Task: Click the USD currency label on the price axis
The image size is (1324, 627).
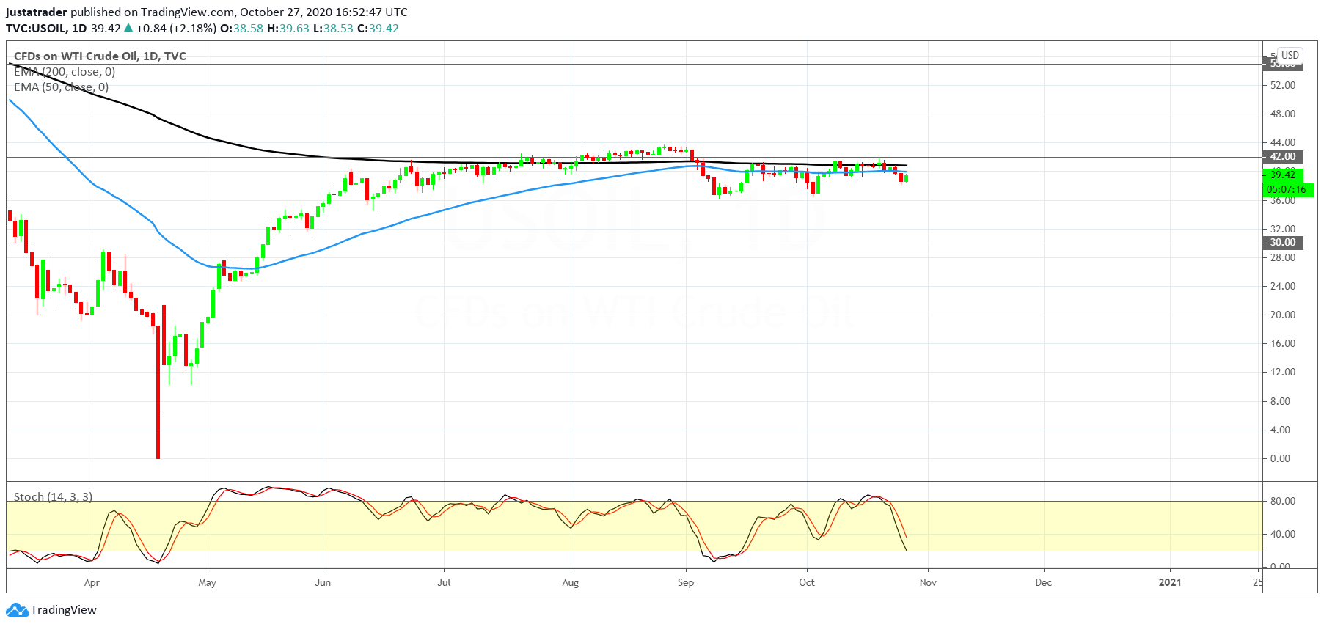Action: coord(1290,55)
